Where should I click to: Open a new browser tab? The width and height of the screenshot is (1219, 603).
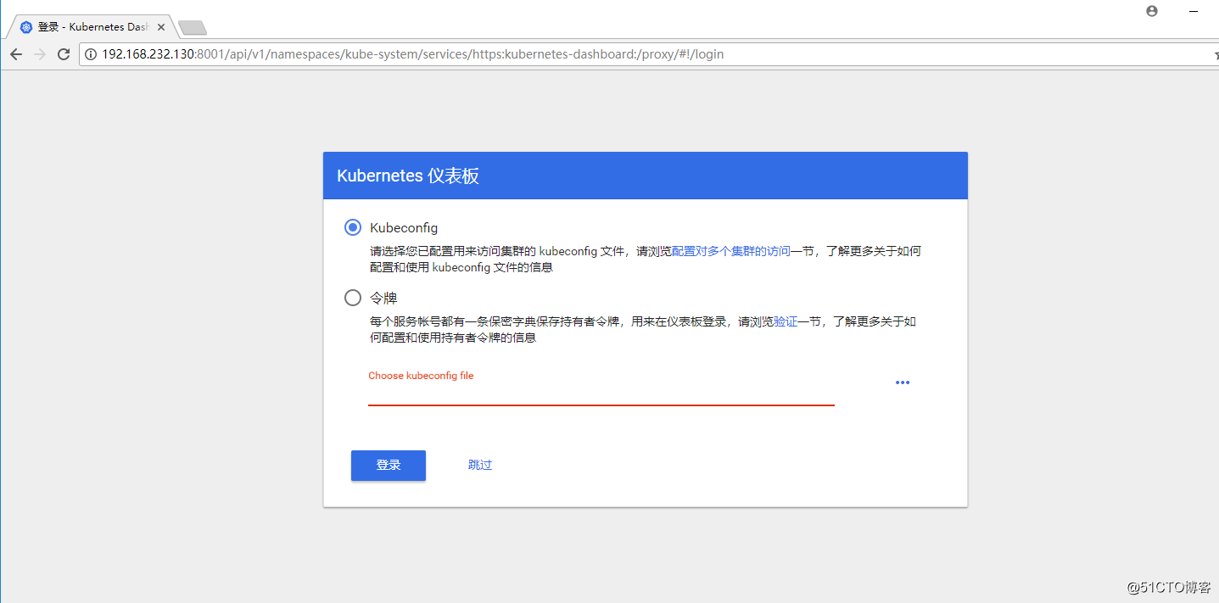click(193, 28)
